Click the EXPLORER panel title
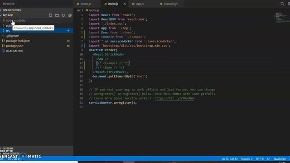The height and width of the screenshot is (163, 290). (x=9, y=4)
